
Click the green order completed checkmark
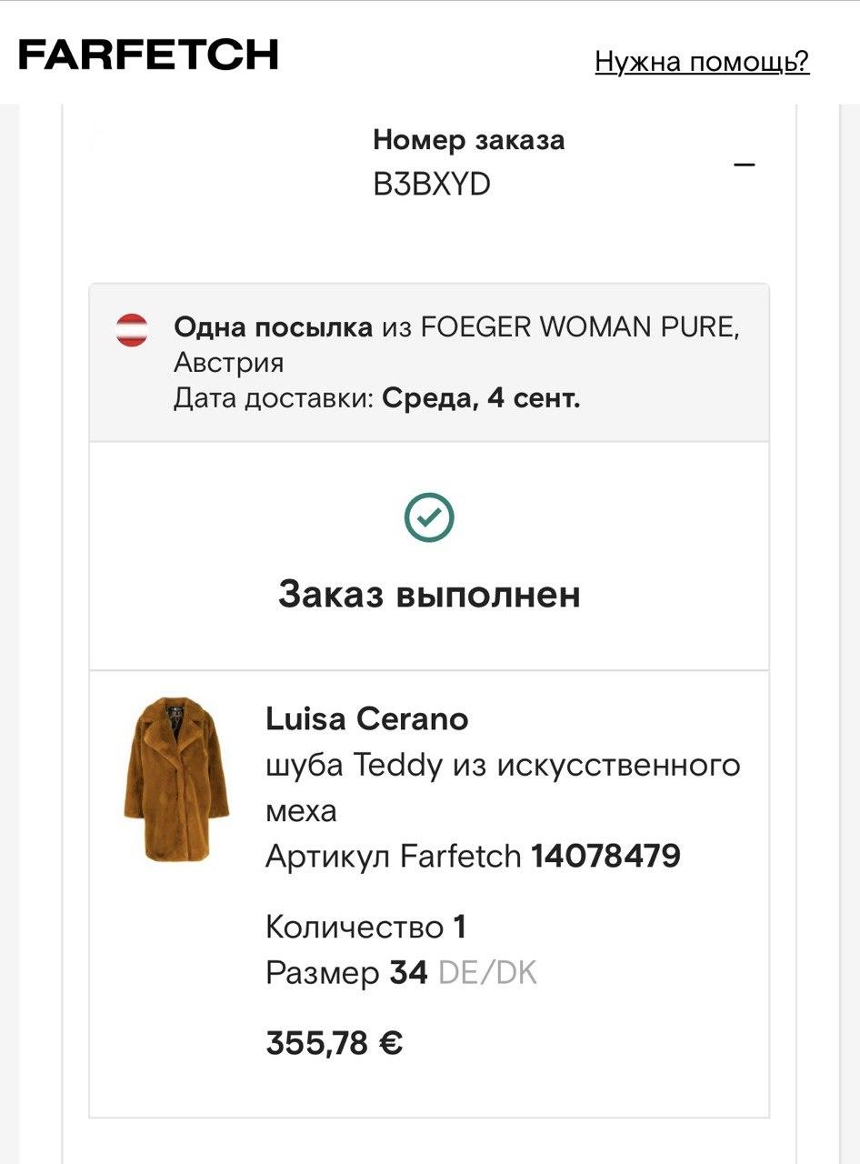[x=429, y=517]
